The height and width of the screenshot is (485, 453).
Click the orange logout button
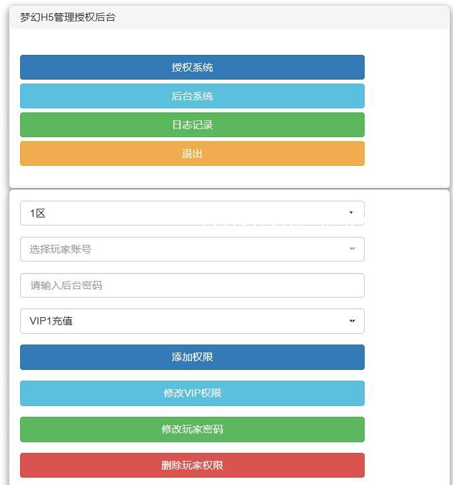coord(192,154)
